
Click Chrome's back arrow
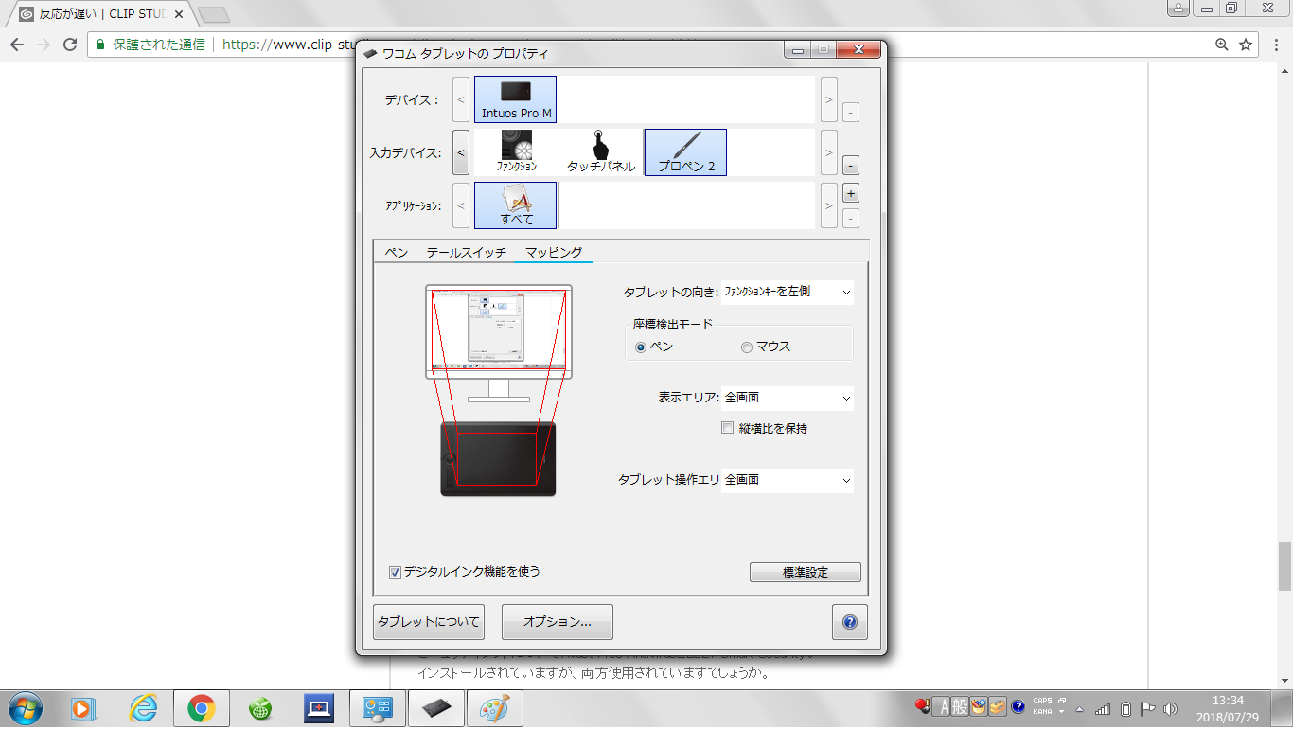click(x=17, y=45)
